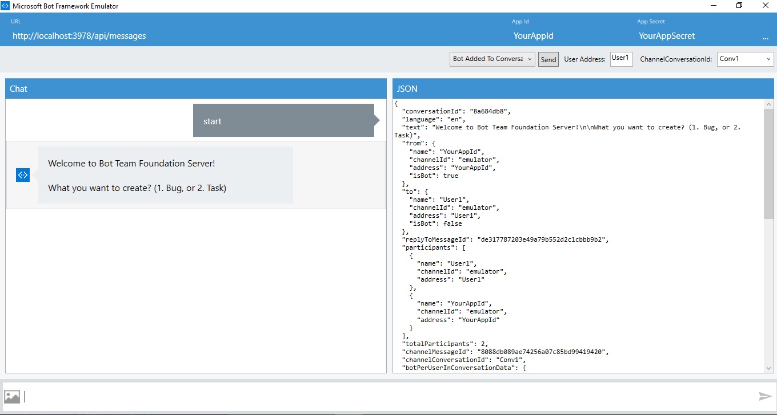Open the ellipsis settings menu
Viewport: 777px width, 415px height.
pyautogui.click(x=766, y=38)
